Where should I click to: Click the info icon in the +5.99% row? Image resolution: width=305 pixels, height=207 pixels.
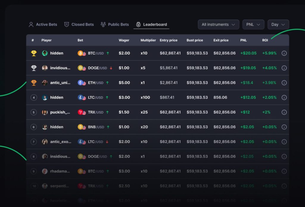pyautogui.click(x=284, y=53)
